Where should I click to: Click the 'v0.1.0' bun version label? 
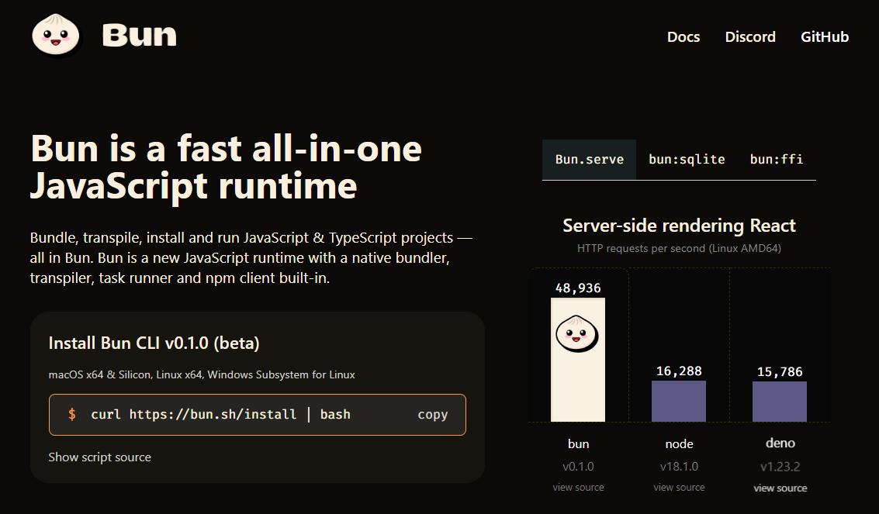tap(578, 467)
